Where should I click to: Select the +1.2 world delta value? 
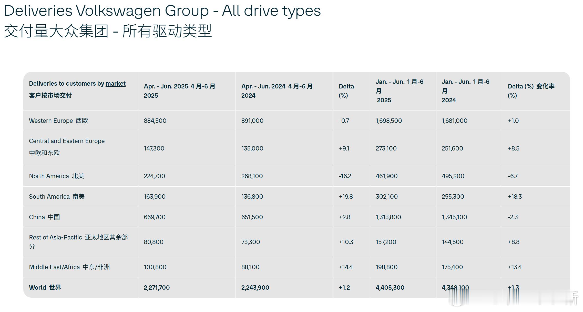pyautogui.click(x=344, y=288)
